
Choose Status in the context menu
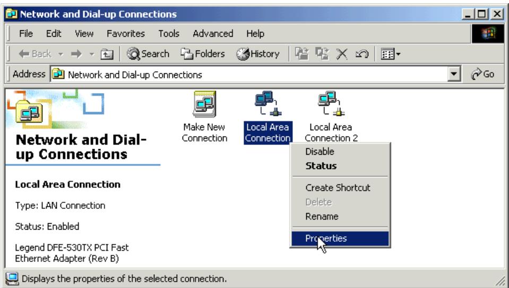coord(340,166)
